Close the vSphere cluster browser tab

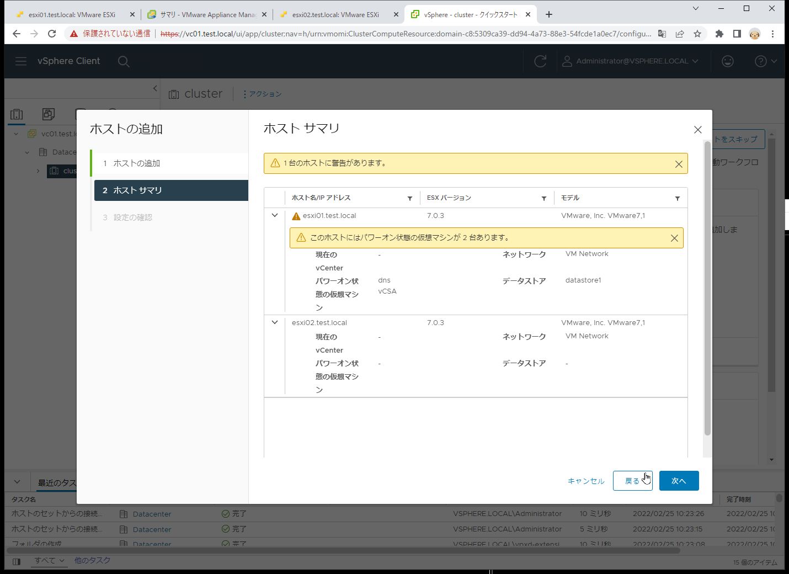tap(527, 15)
